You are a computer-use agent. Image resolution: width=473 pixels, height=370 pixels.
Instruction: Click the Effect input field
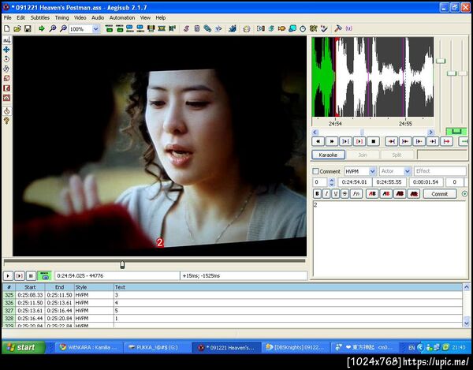click(440, 171)
